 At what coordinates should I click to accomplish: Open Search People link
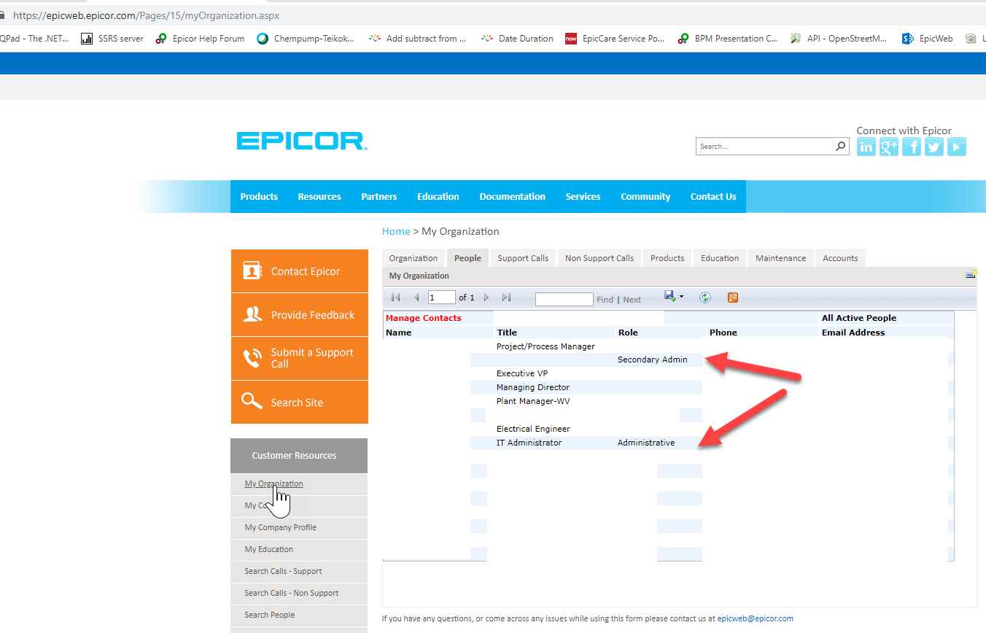tap(270, 615)
